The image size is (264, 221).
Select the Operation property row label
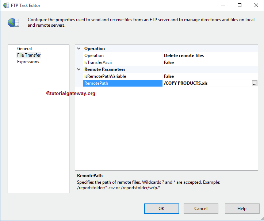[x=123, y=56]
